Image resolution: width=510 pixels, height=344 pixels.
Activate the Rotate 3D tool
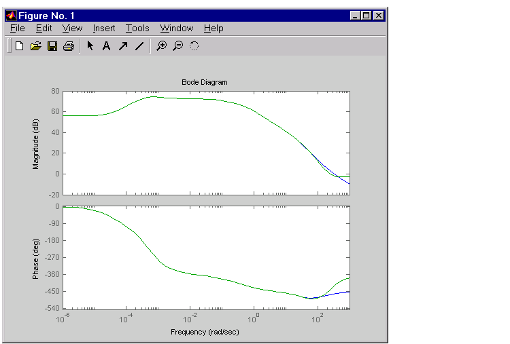tap(194, 46)
